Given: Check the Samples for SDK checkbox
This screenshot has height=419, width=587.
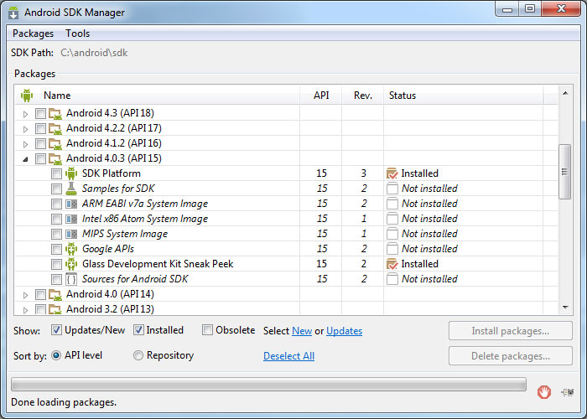Looking at the screenshot, I should tap(56, 189).
